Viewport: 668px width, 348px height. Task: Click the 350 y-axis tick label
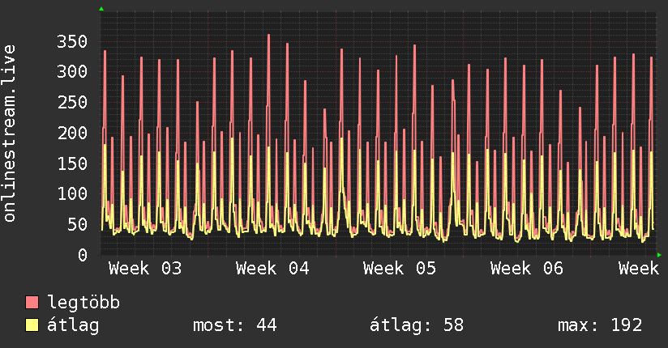[72, 42]
